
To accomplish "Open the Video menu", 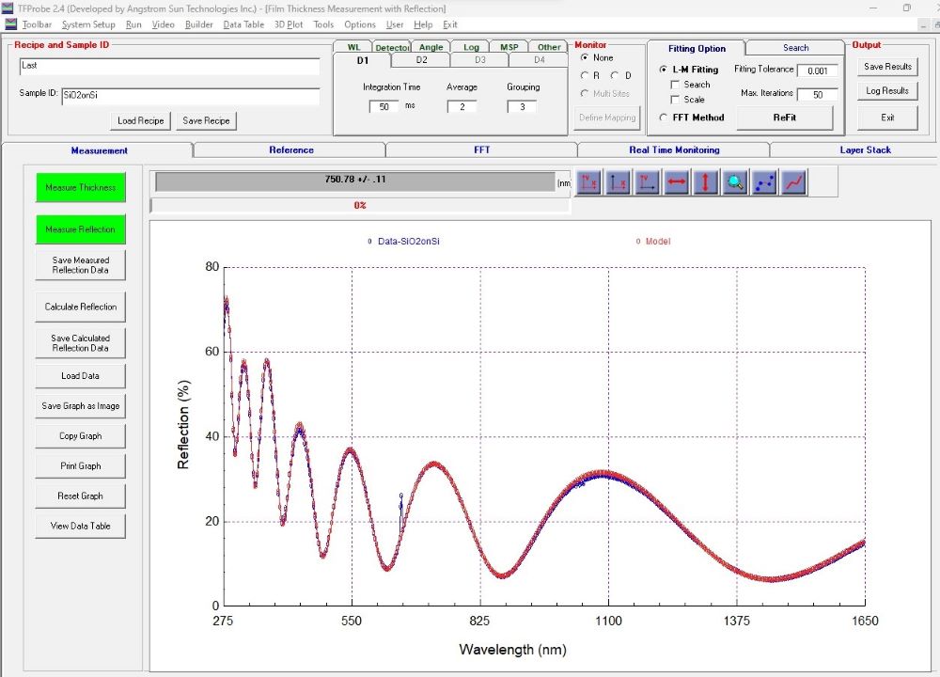I will point(163,24).
